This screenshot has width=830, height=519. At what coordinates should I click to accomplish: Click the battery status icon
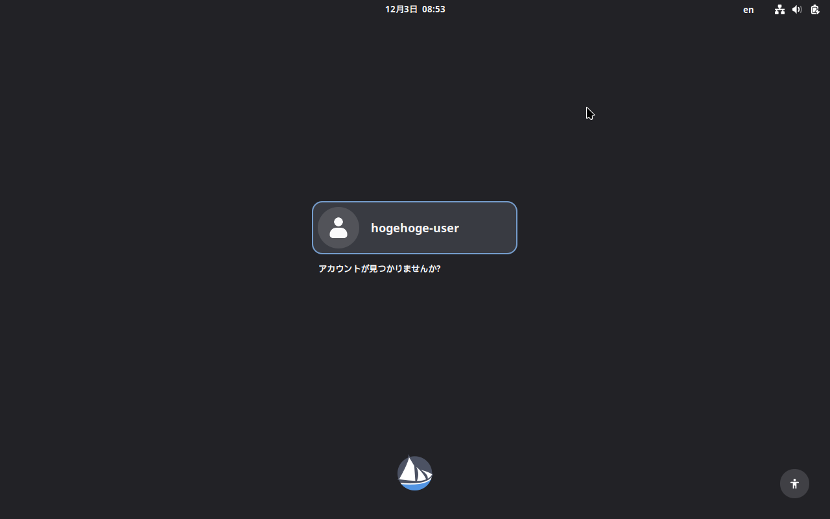[x=815, y=10]
